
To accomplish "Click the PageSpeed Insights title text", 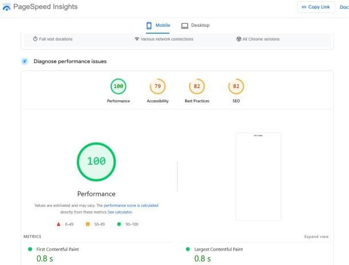I will tap(45, 7).
